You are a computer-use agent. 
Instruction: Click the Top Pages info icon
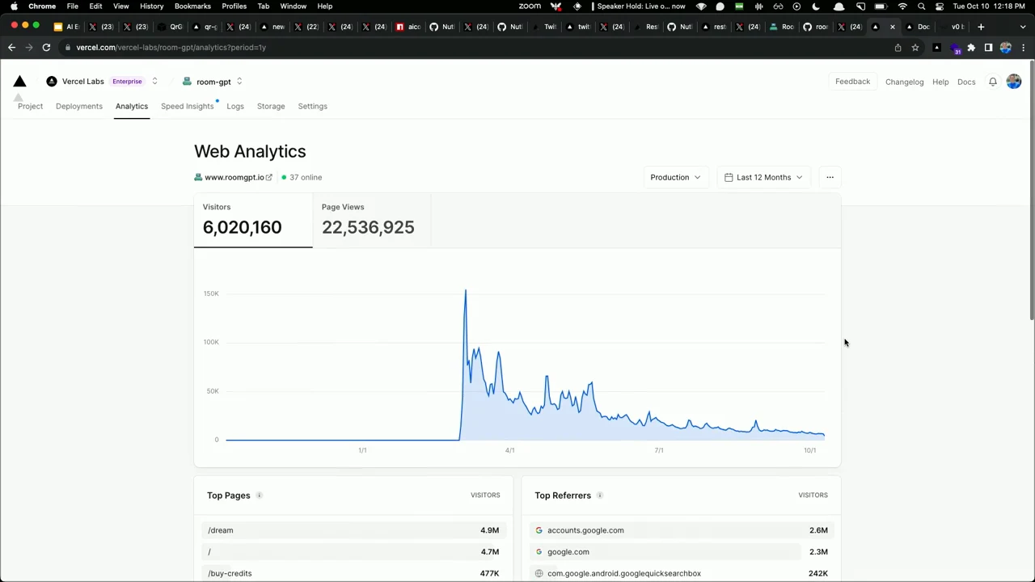click(260, 496)
